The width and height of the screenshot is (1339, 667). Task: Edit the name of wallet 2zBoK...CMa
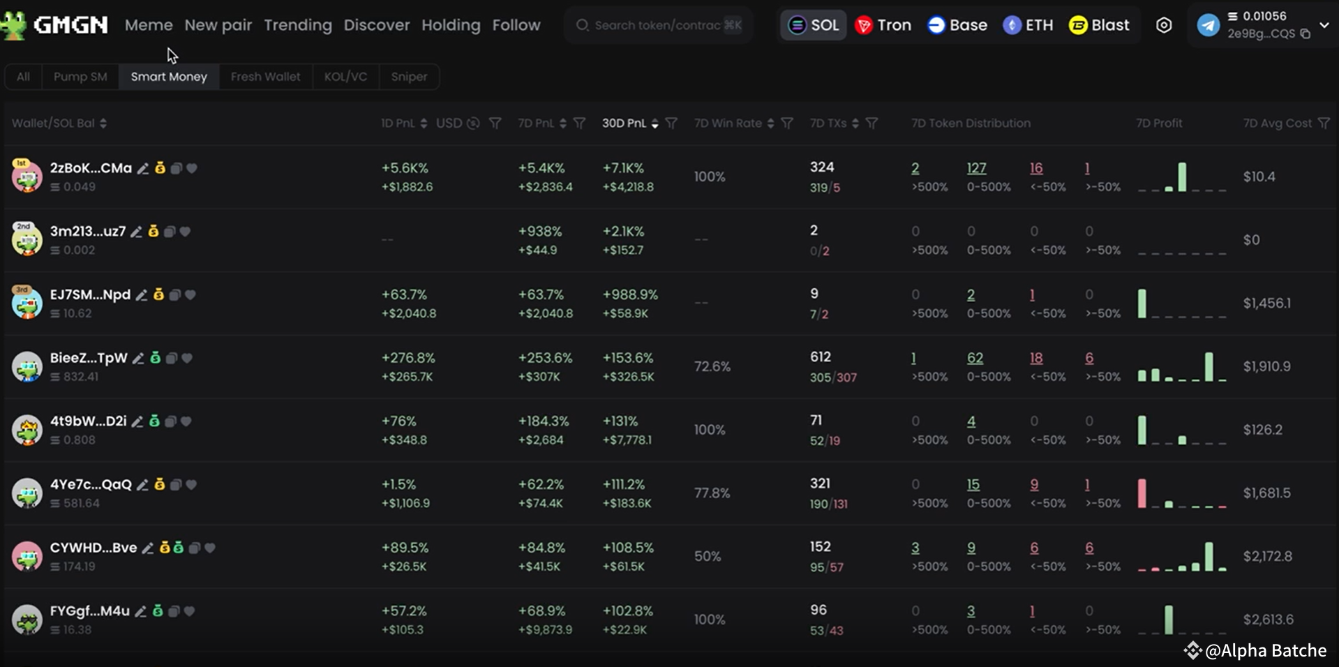(142, 168)
